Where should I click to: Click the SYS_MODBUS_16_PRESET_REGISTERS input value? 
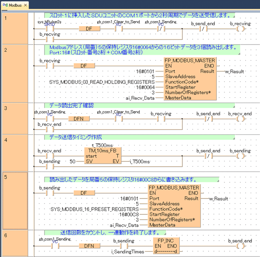[94, 209]
